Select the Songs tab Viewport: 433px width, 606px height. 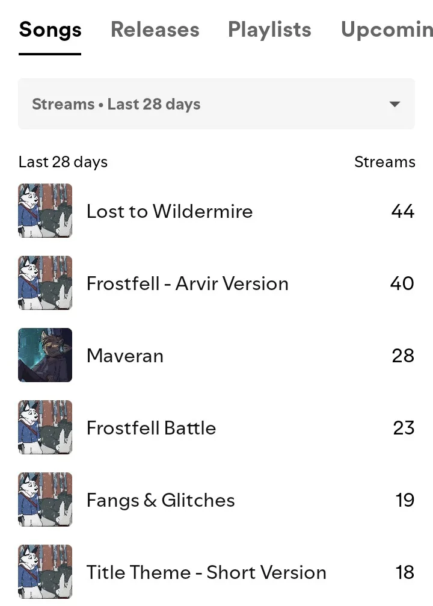(50, 29)
